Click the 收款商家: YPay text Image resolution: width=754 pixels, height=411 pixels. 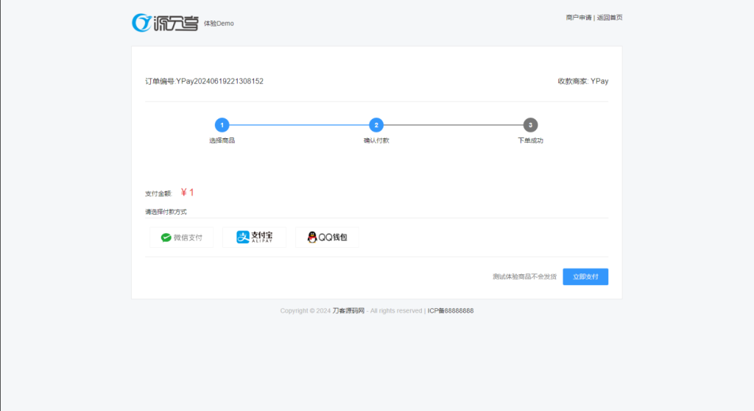coord(582,82)
